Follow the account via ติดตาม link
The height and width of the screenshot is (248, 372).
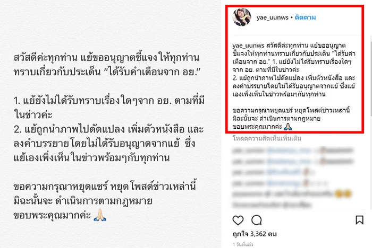point(305,17)
